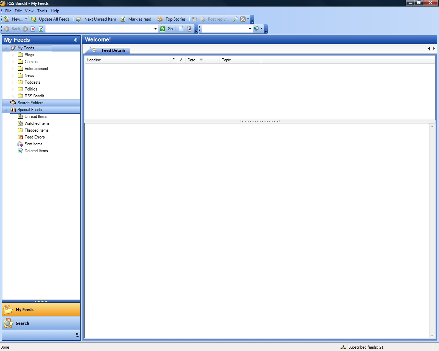Open the address bar URL dropdown
The height and width of the screenshot is (351, 439).
(x=155, y=29)
